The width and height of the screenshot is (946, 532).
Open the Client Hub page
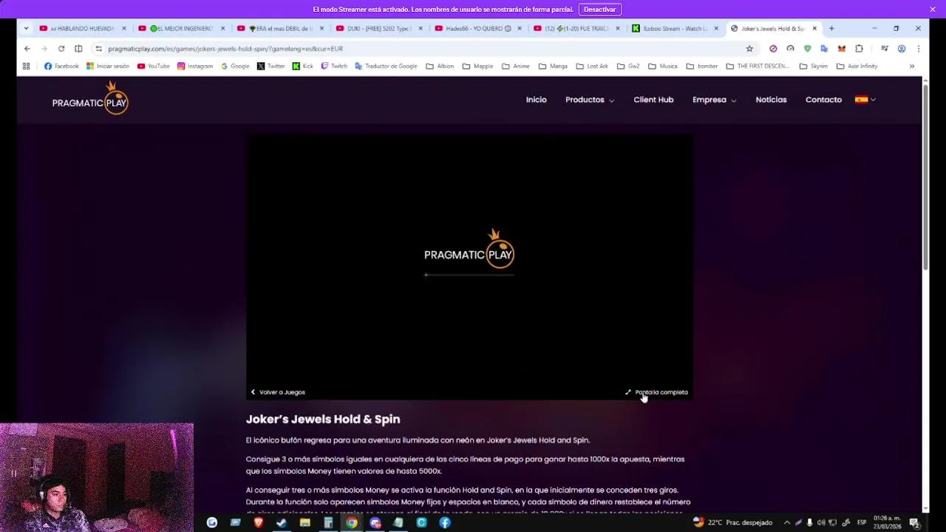[653, 100]
